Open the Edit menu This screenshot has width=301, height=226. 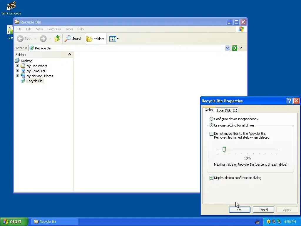(x=29, y=29)
